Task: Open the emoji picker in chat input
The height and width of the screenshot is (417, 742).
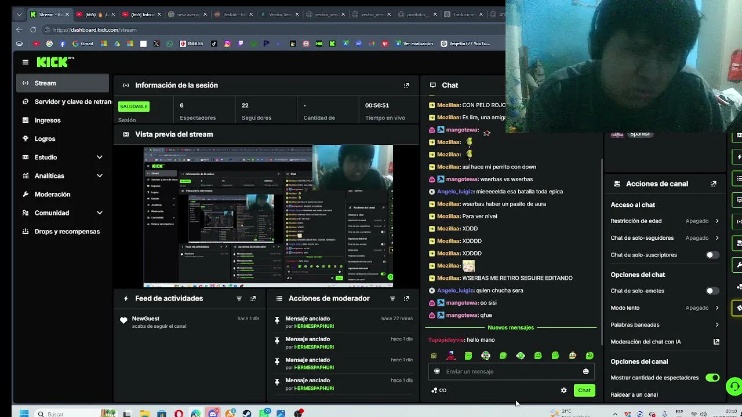Action: coord(585,371)
